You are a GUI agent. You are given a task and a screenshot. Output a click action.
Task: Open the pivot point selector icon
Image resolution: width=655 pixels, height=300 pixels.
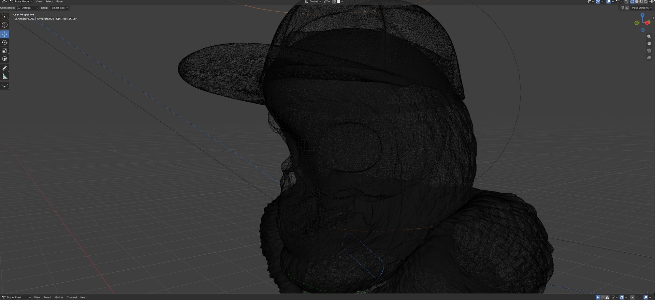[x=327, y=1]
